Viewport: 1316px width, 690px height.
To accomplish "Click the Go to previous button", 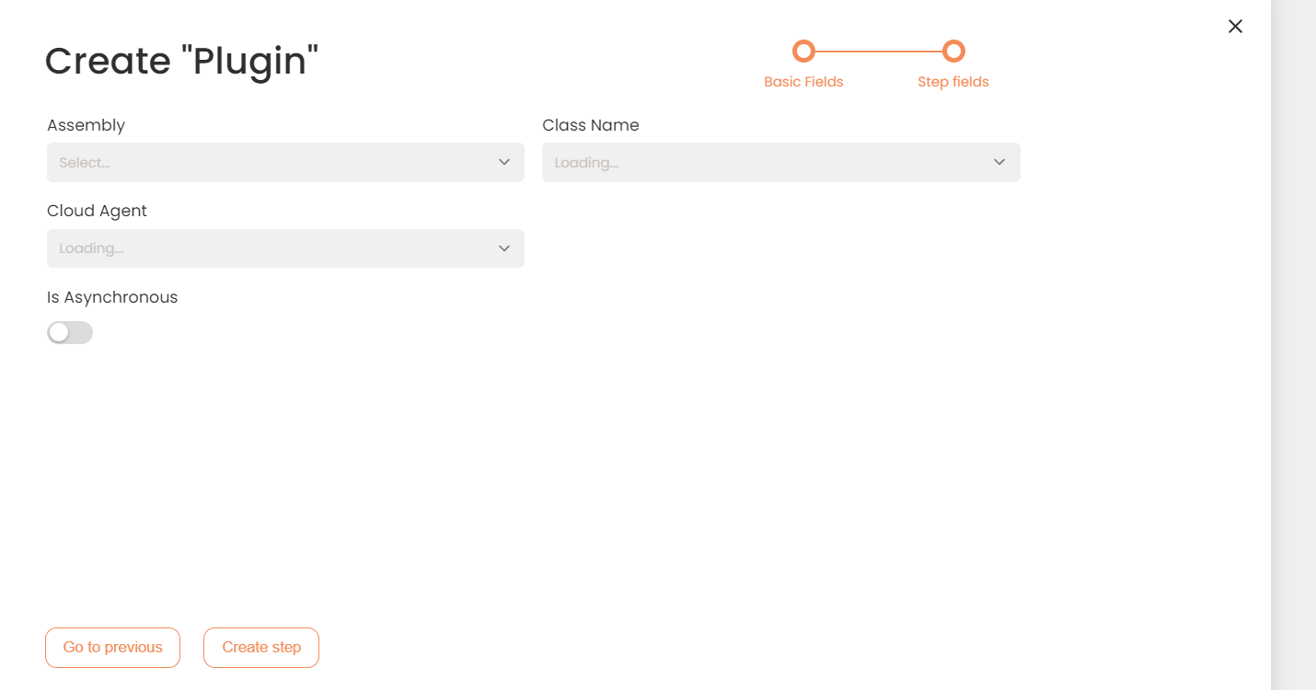I will pos(112,647).
